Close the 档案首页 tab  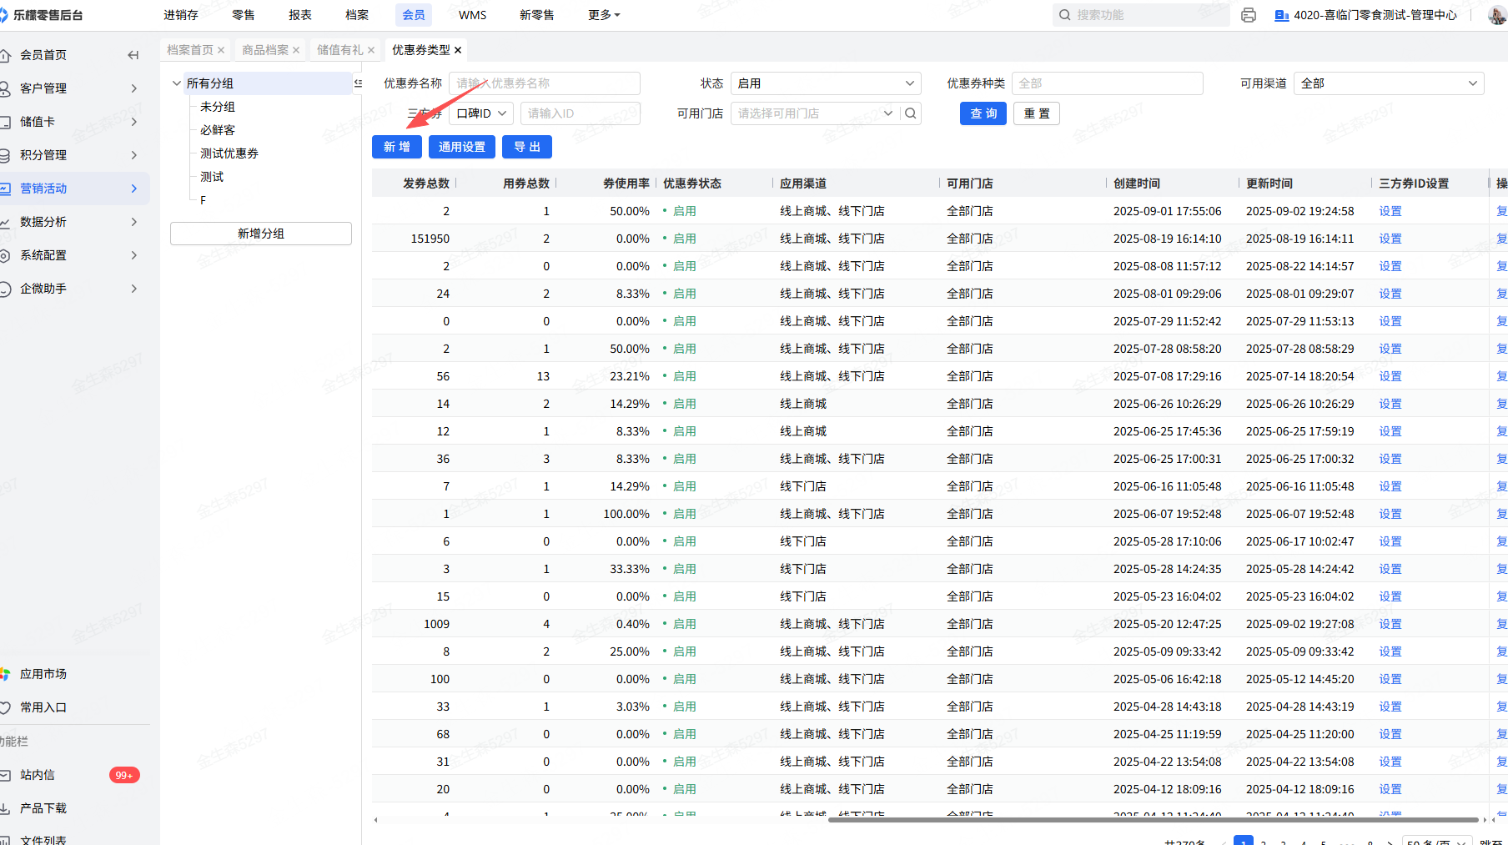(x=221, y=50)
